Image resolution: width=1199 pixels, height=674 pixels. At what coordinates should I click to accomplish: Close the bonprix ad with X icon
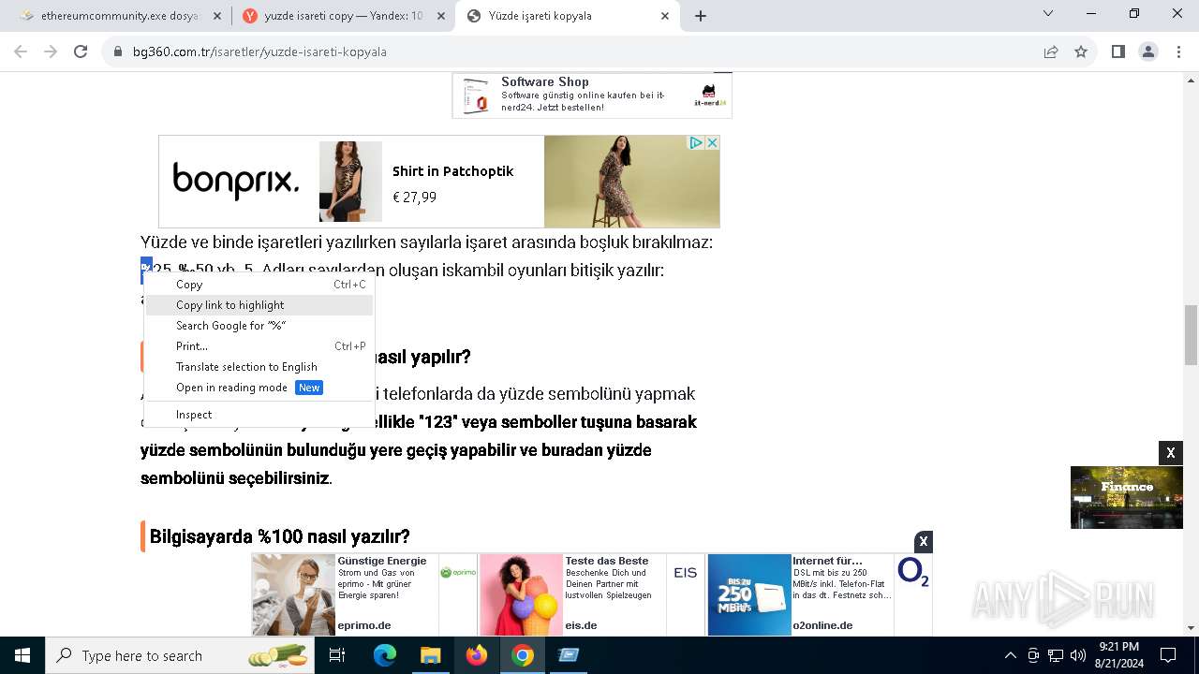tap(712, 142)
